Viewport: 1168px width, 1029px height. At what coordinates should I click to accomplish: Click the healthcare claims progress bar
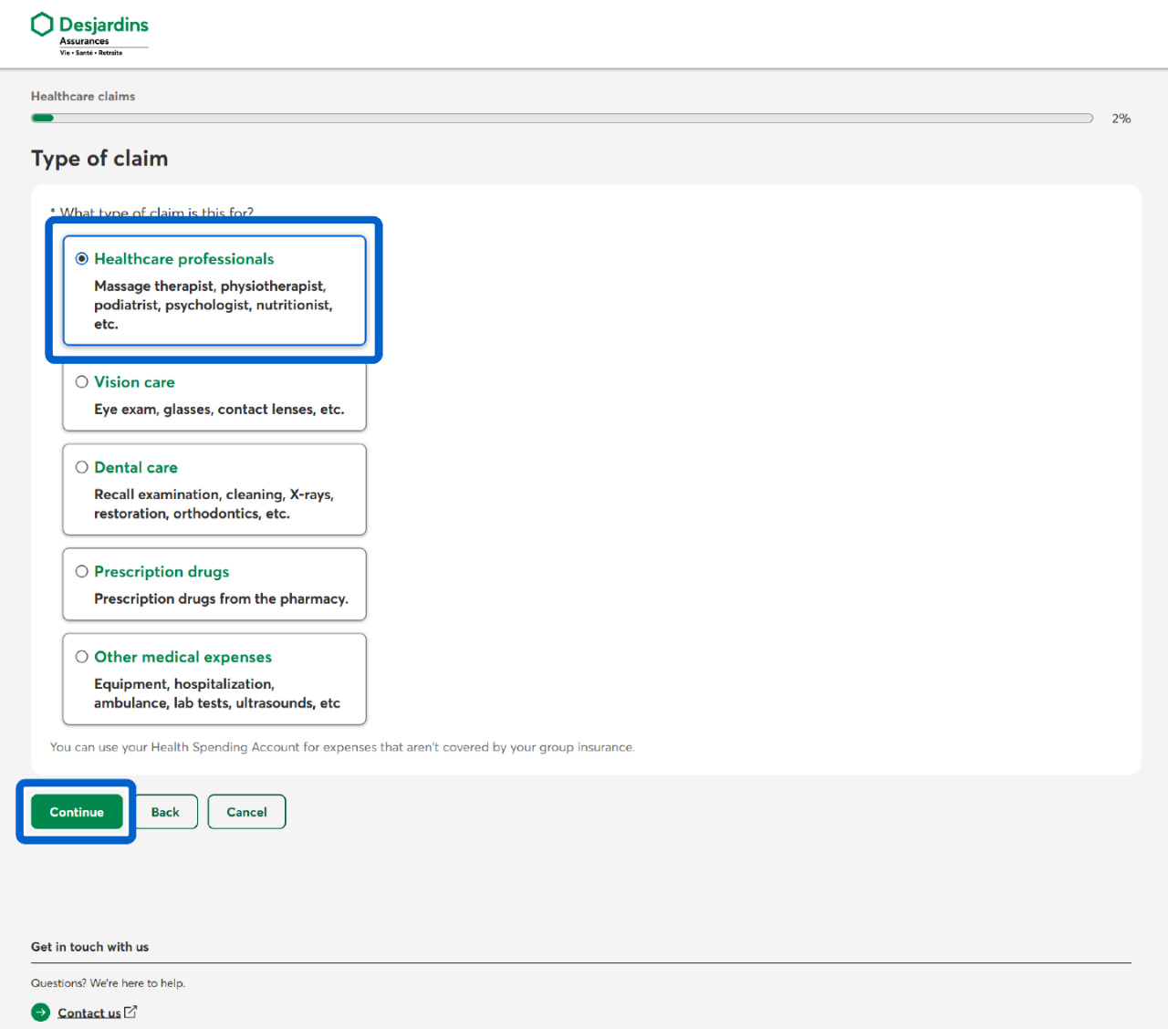click(x=561, y=119)
